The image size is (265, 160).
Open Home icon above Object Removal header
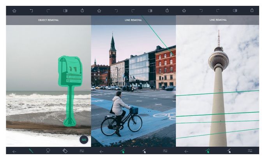tap(14, 11)
